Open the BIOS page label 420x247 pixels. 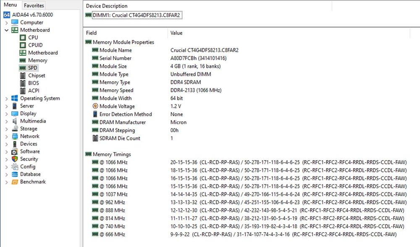coord(34,83)
